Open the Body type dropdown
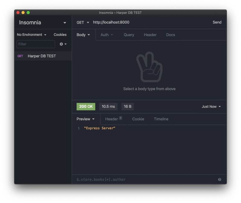 83,35
